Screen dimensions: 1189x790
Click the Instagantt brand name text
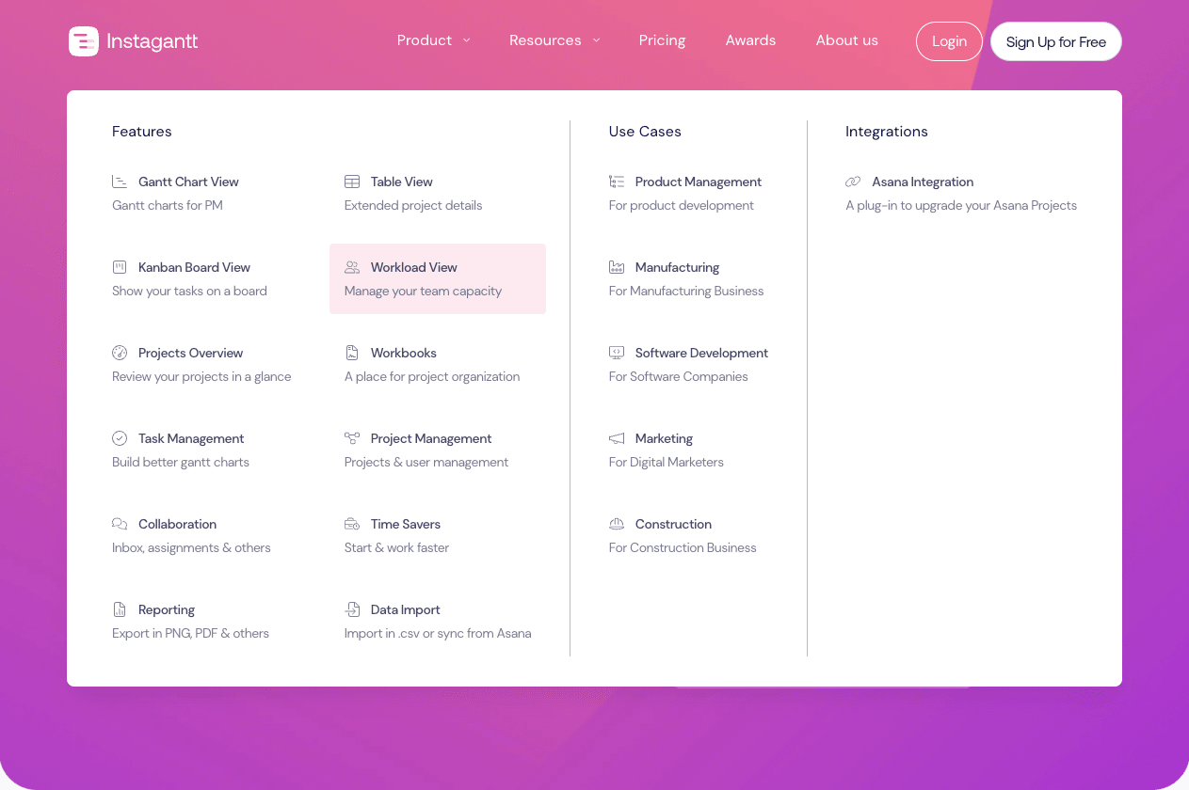153,41
